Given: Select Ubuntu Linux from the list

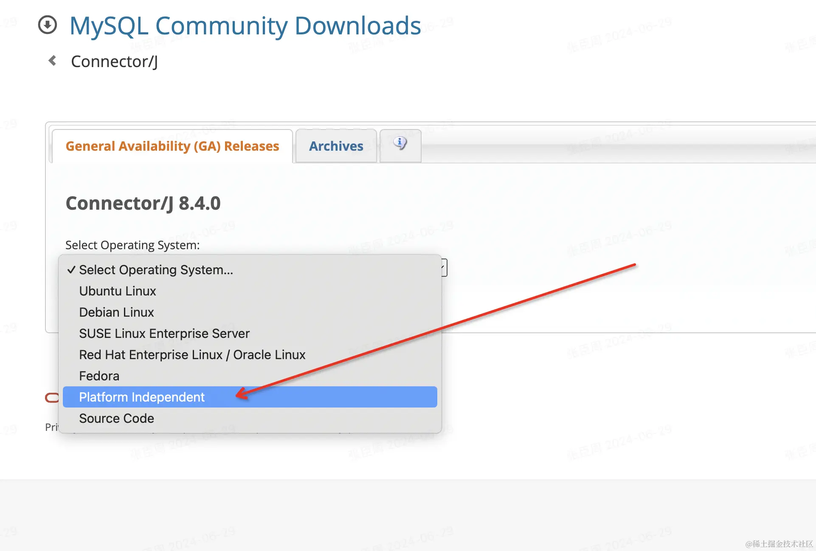Looking at the screenshot, I should [118, 291].
